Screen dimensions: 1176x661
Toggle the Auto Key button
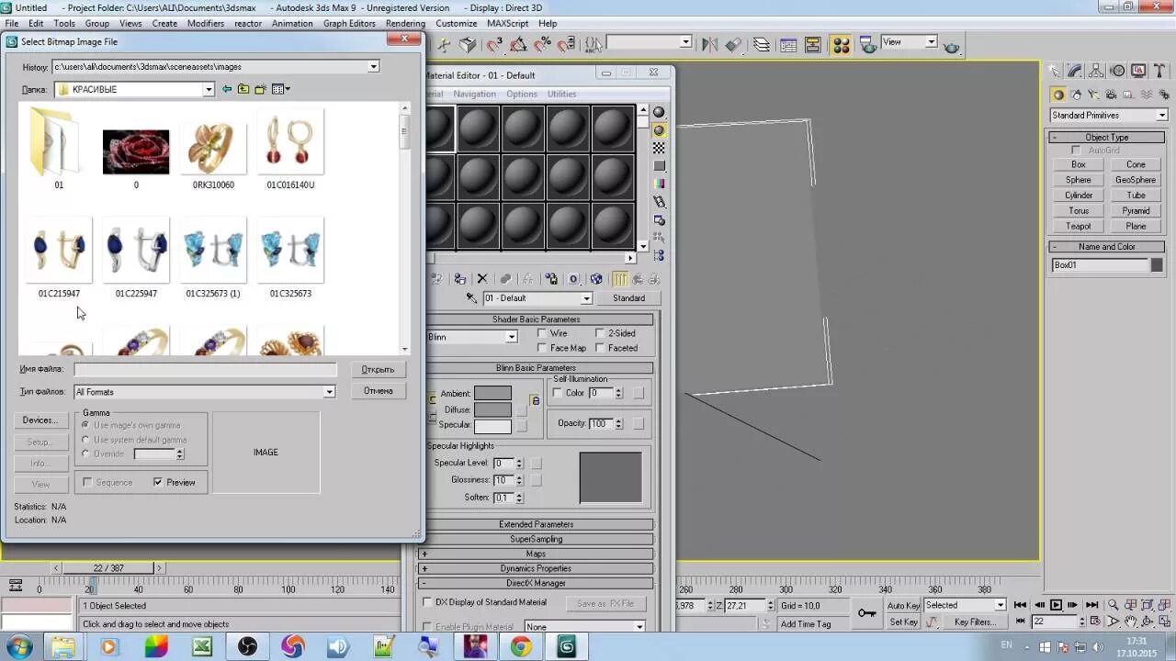(x=903, y=606)
